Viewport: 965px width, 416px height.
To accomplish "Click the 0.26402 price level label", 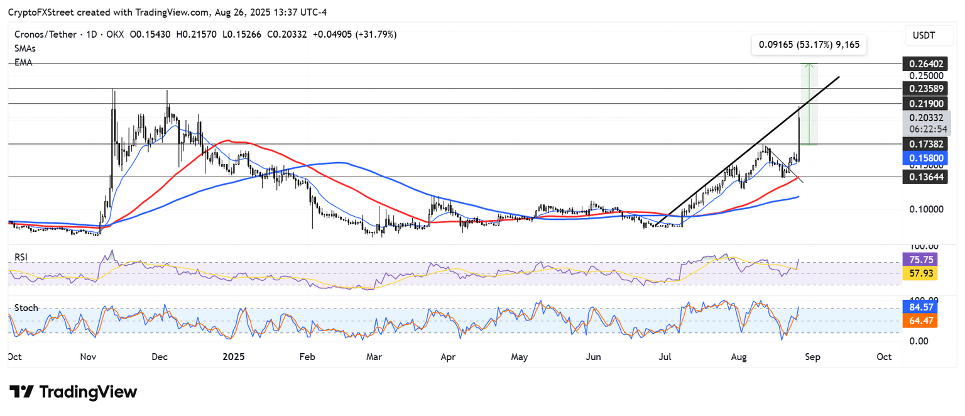I will pyautogui.click(x=922, y=63).
